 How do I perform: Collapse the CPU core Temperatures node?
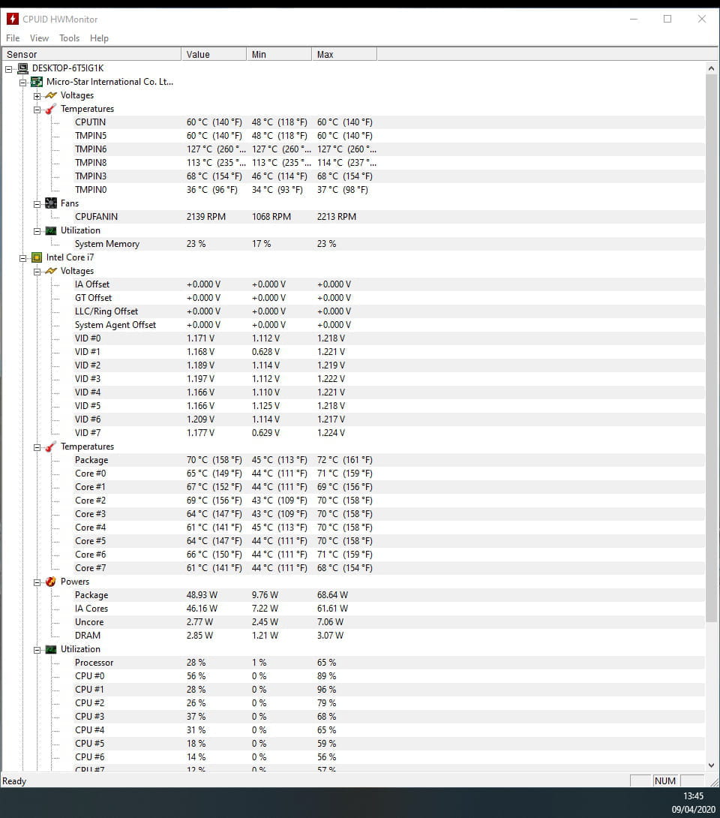pos(37,447)
